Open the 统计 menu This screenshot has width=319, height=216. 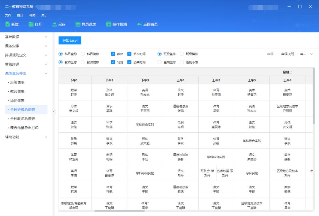(x=20, y=15)
